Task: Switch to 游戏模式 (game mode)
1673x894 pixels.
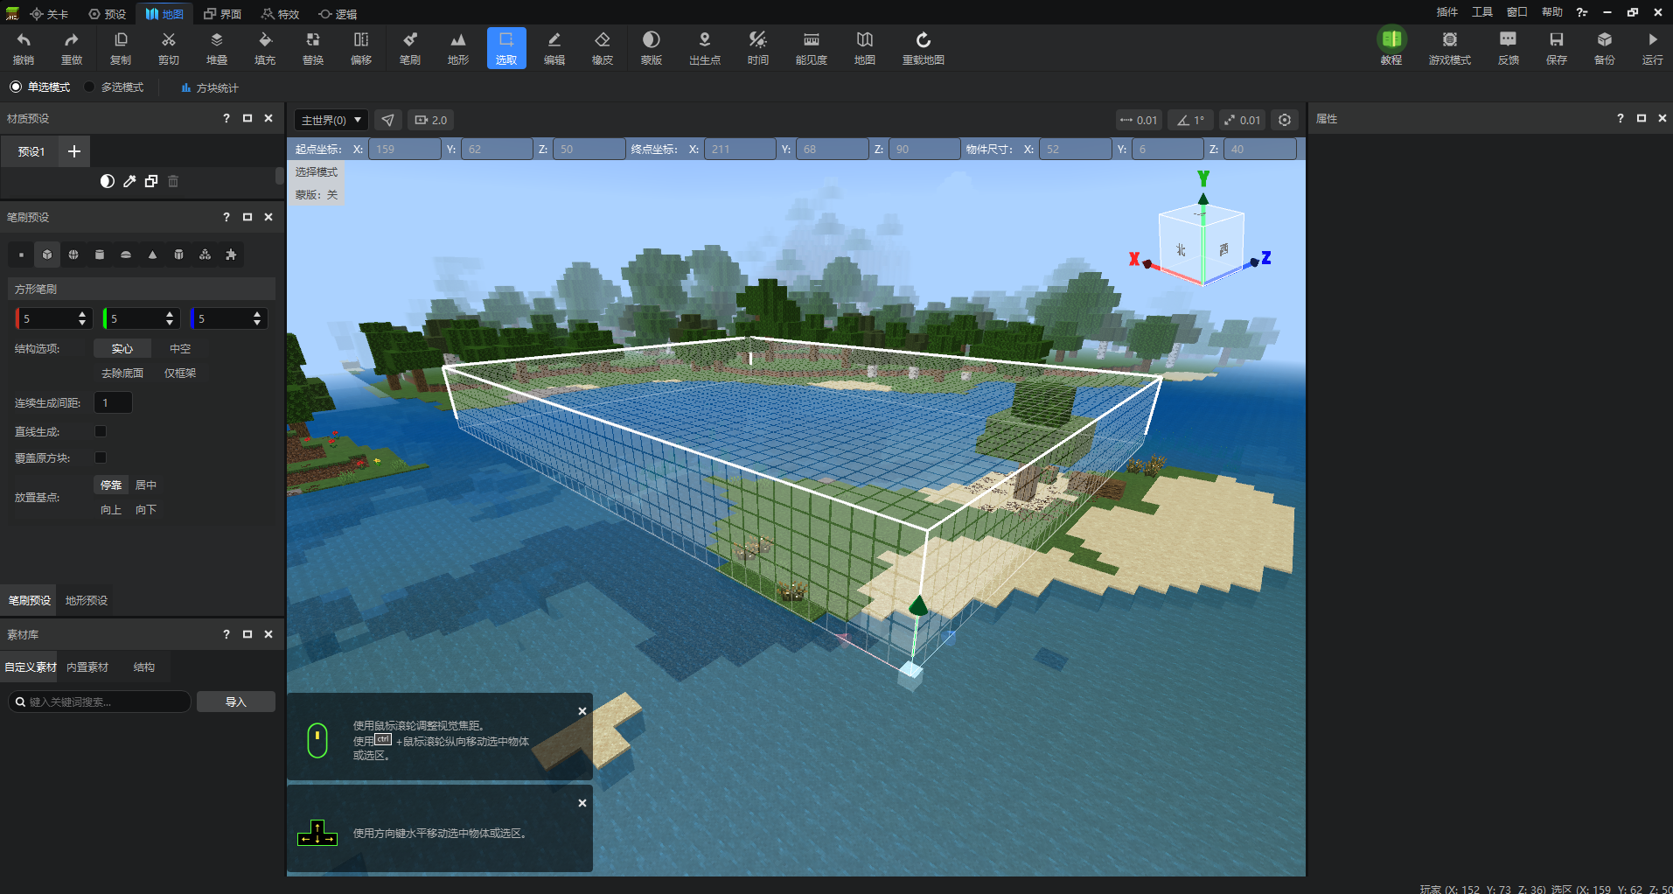Action: coord(1450,48)
